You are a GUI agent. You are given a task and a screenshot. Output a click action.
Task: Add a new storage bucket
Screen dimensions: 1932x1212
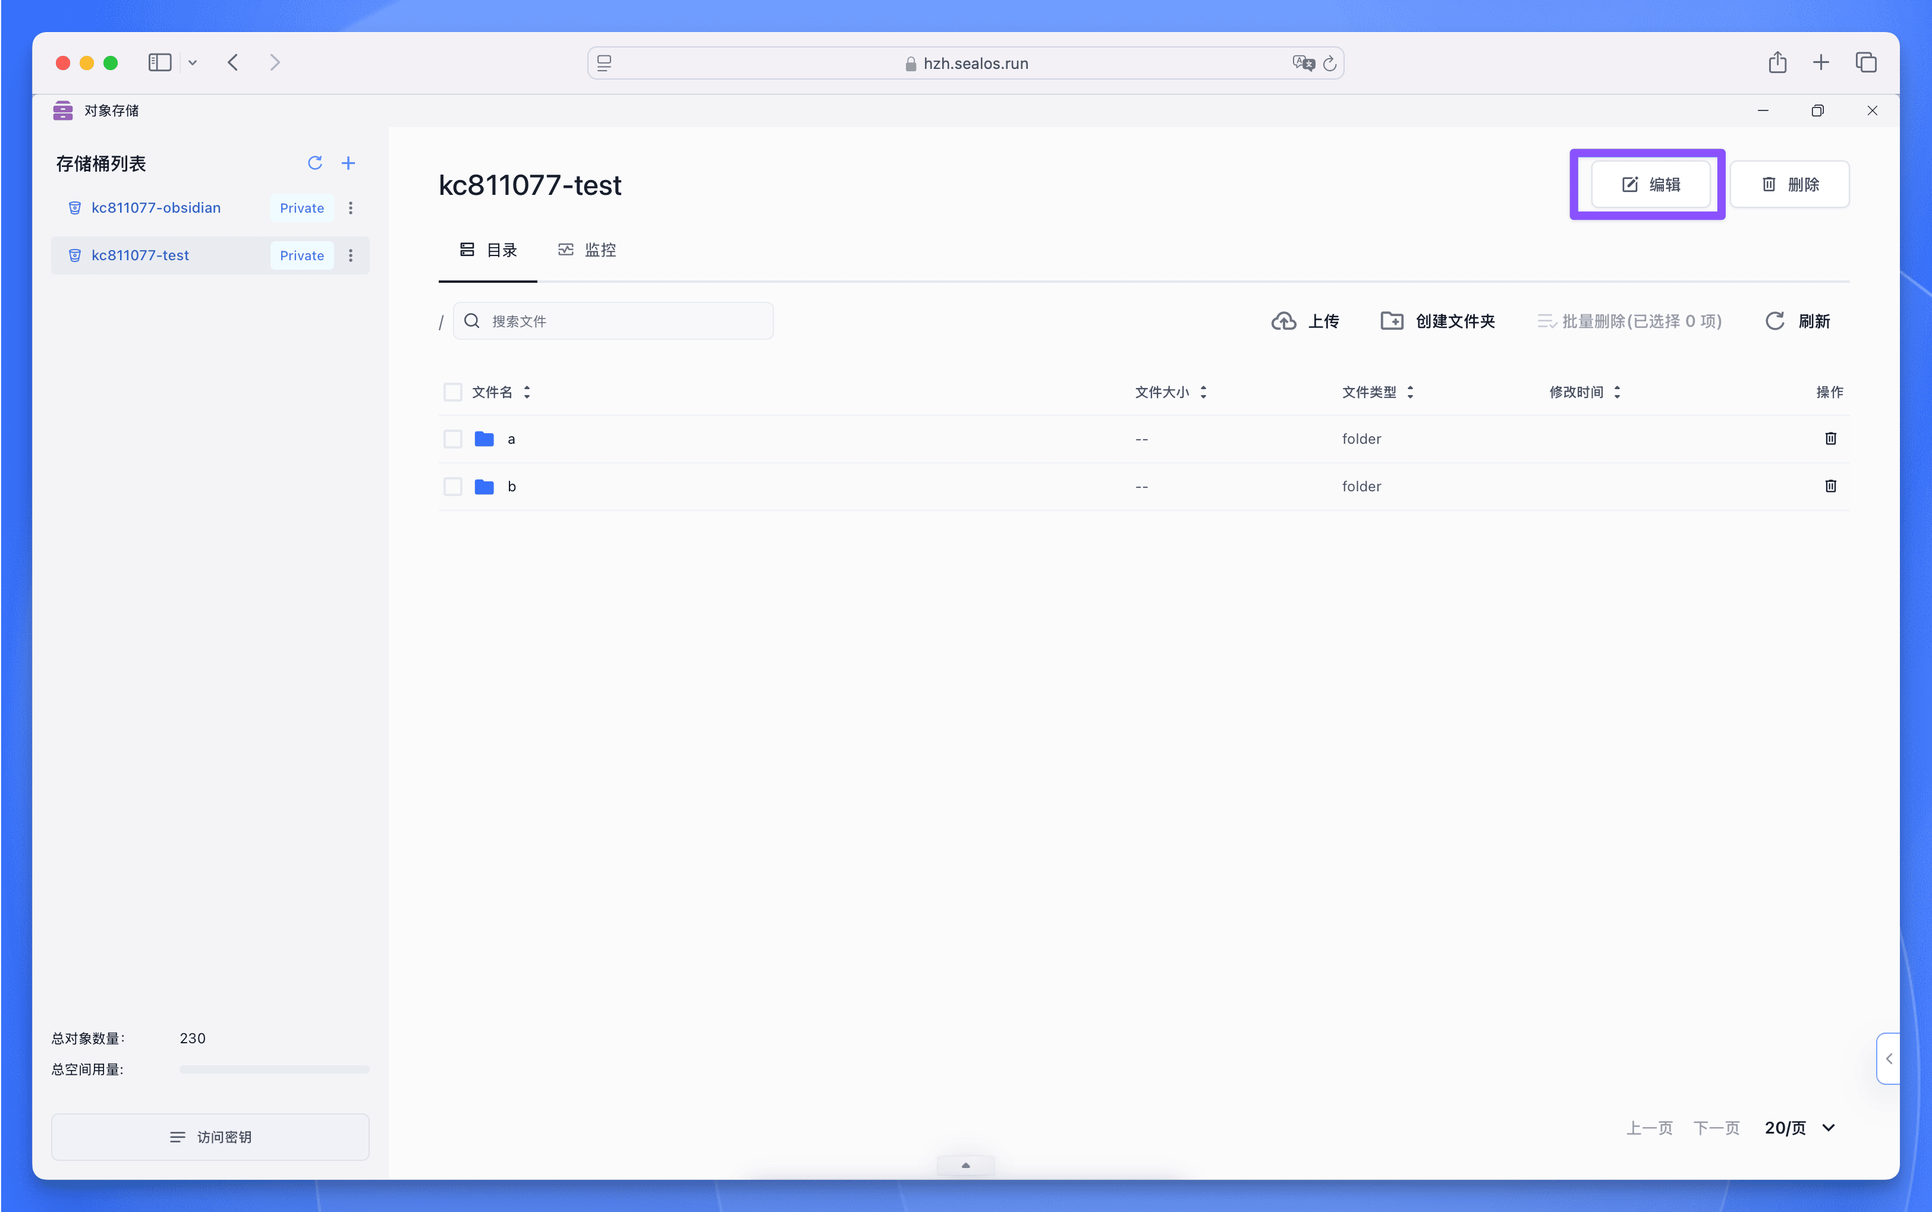point(348,163)
